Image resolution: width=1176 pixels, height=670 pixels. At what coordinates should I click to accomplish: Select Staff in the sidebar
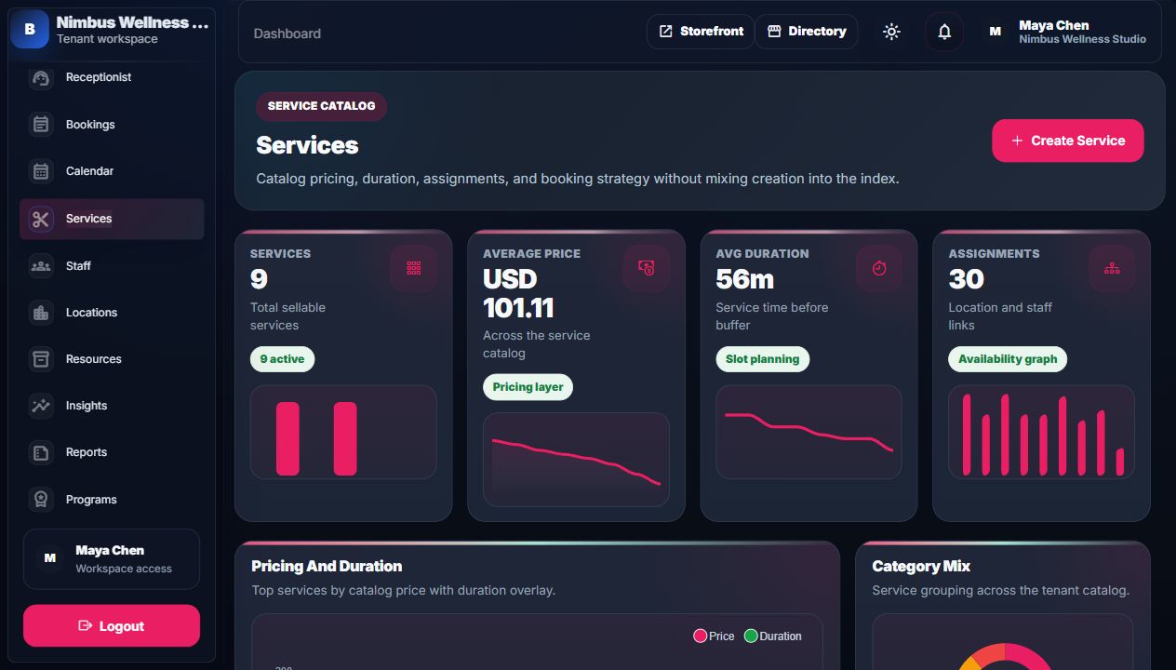pos(112,266)
